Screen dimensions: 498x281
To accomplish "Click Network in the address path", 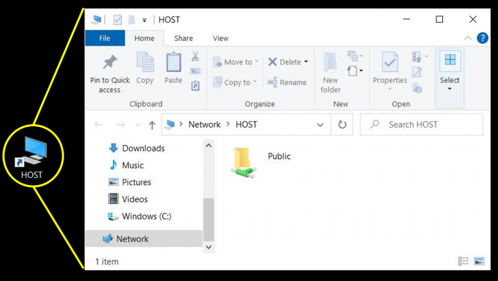I will click(204, 125).
